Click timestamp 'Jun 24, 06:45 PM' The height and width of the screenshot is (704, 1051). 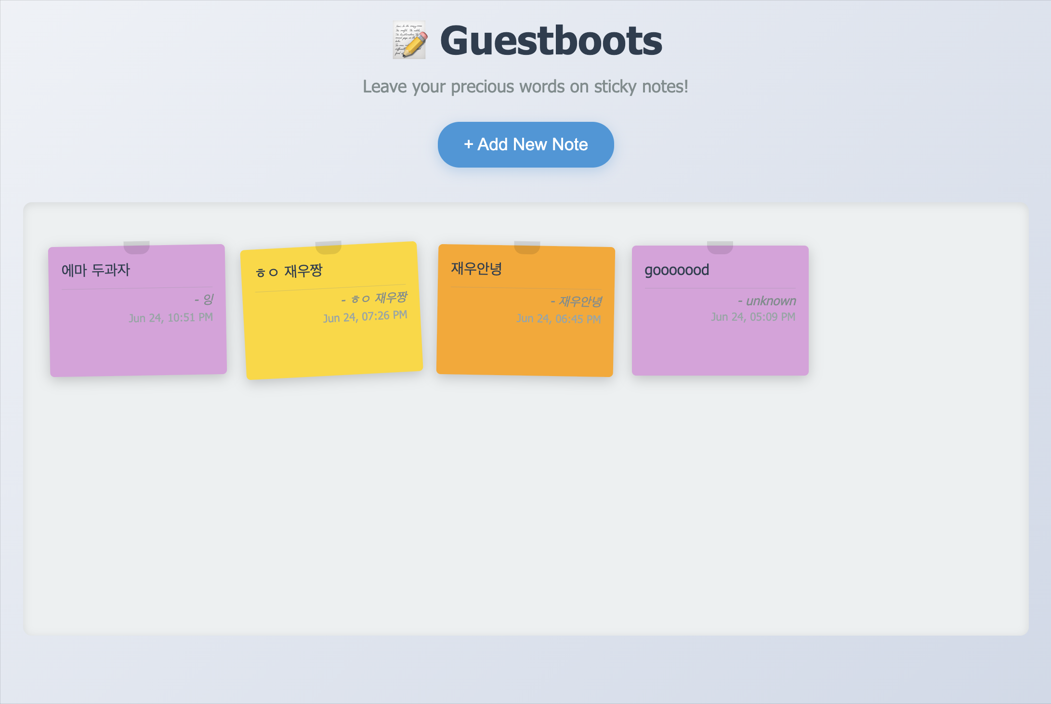[559, 319]
